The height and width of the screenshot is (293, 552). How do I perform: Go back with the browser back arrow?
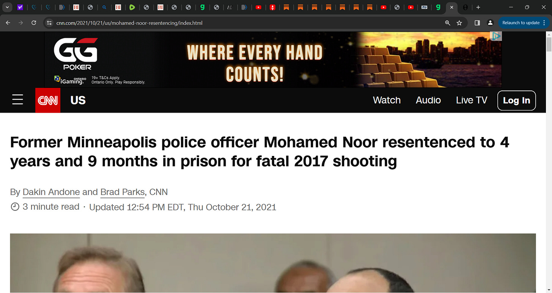point(8,23)
